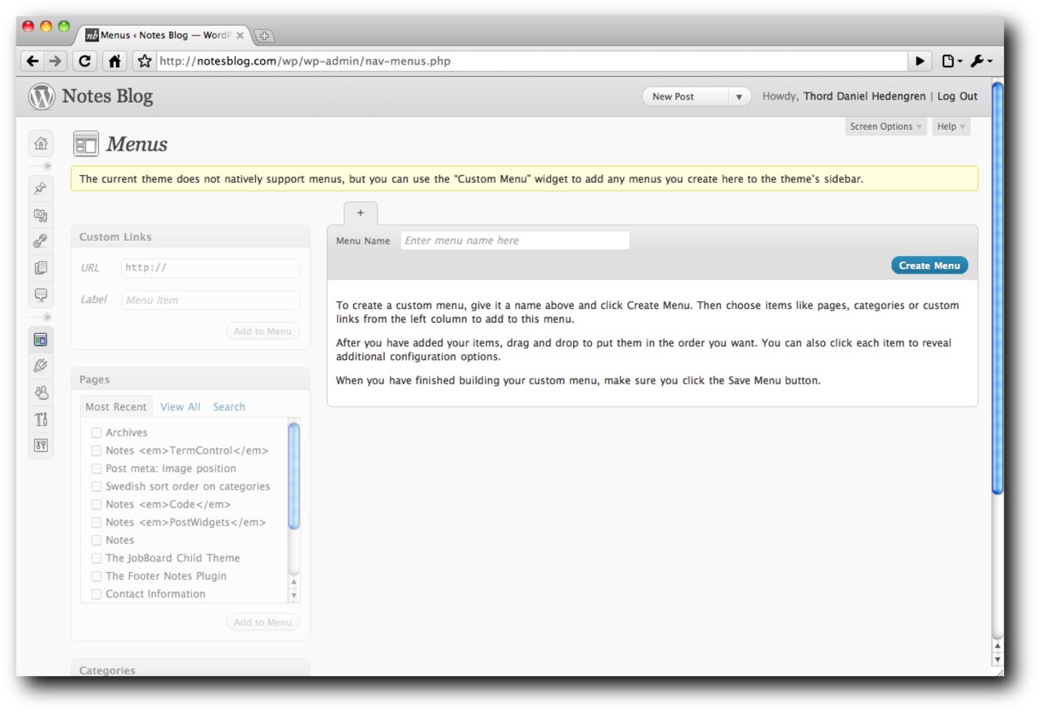Image resolution: width=1039 pixels, height=712 pixels.
Task: Expand the Screen Options panel
Action: click(886, 126)
